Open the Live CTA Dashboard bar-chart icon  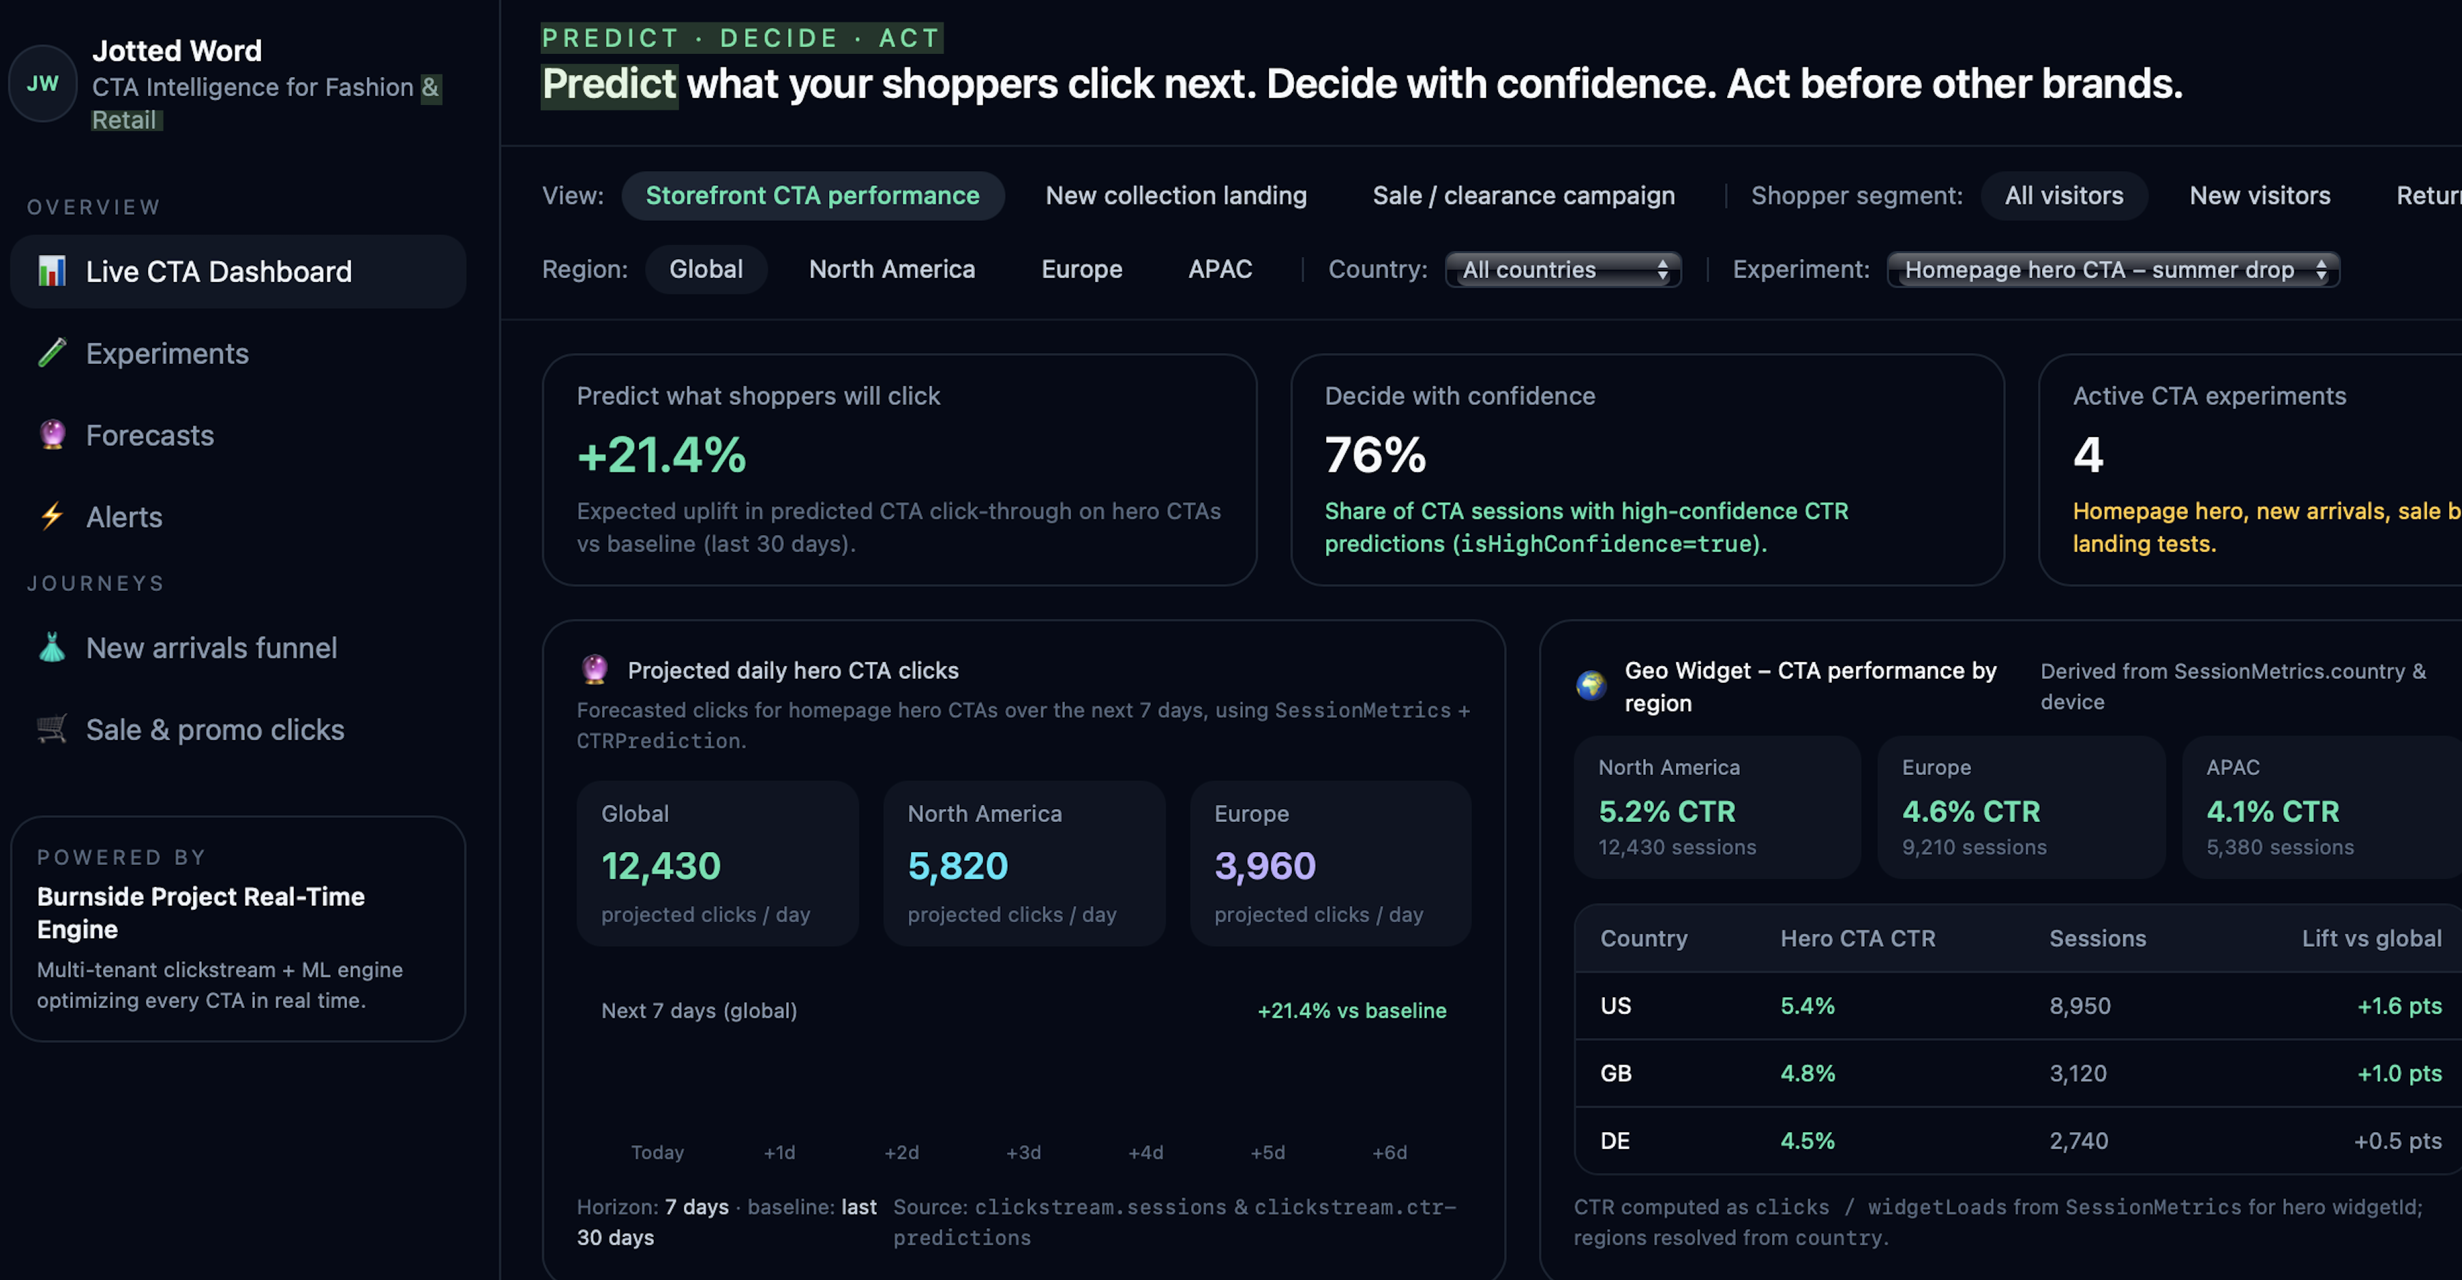[x=52, y=271]
